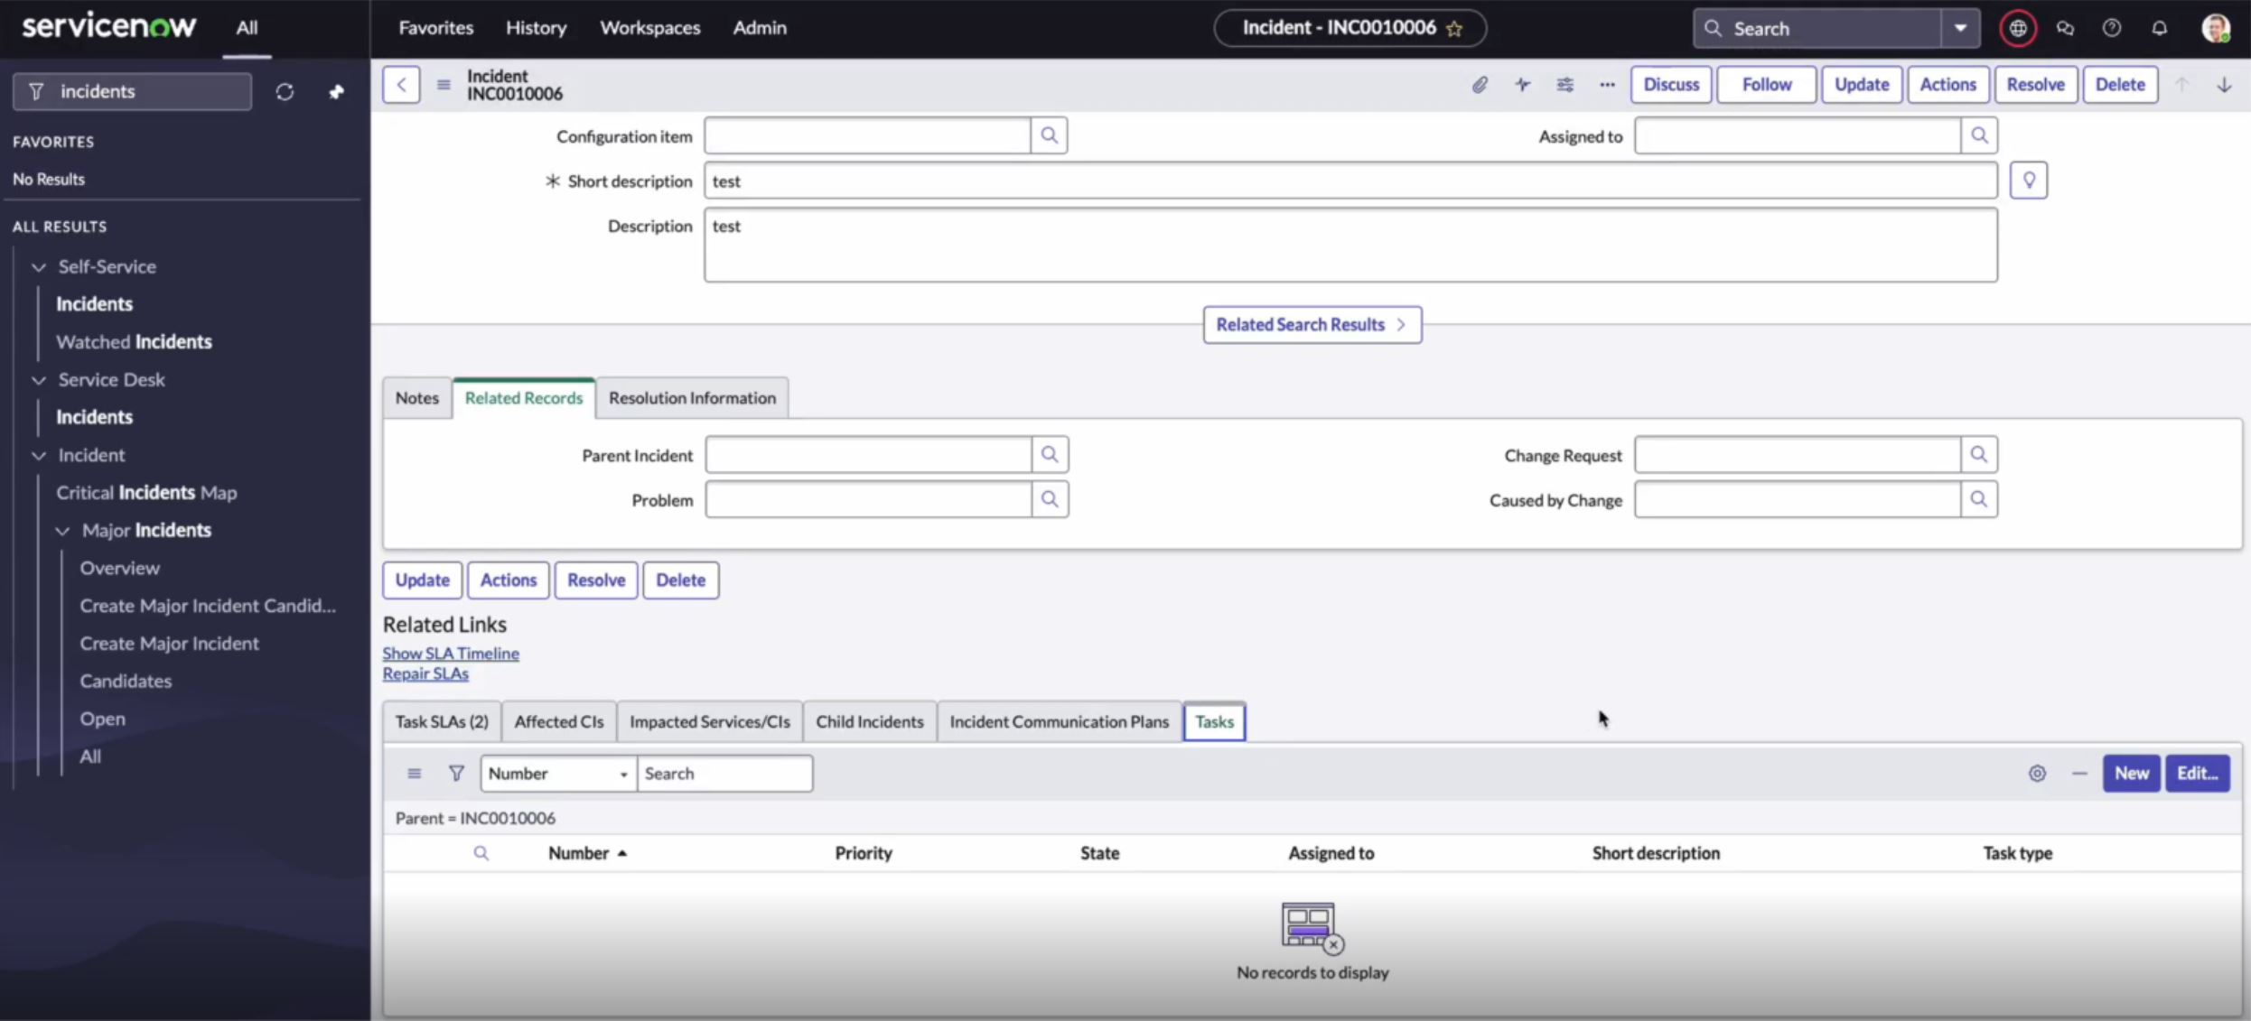
Task: Open the help question mark icon
Action: 2112,28
